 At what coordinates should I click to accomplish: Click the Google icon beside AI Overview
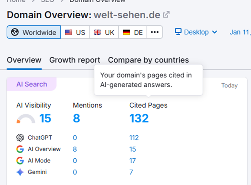click(20, 149)
